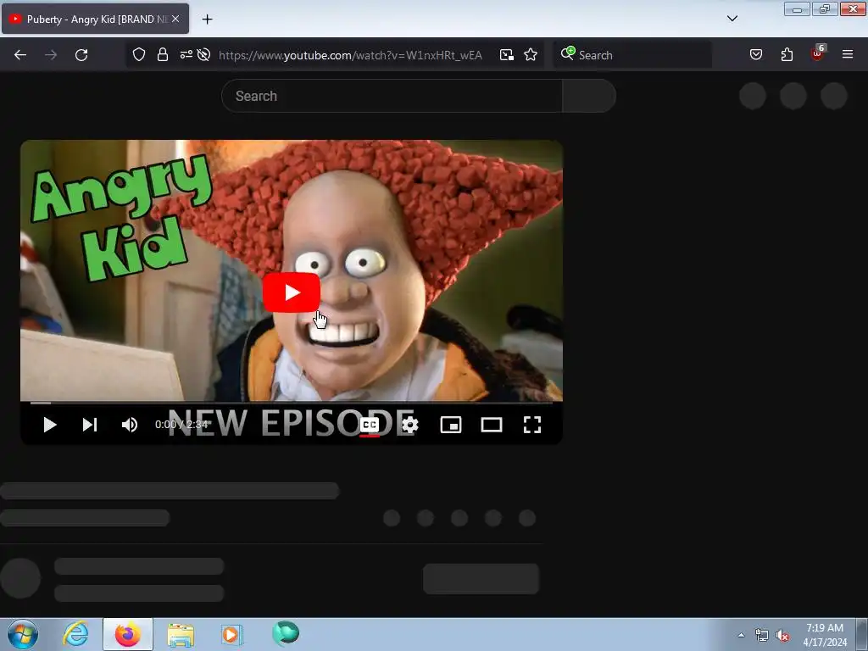Screen dimensions: 868x651
Task: Launch Internet Explorer from taskbar
Action: pos(75,634)
